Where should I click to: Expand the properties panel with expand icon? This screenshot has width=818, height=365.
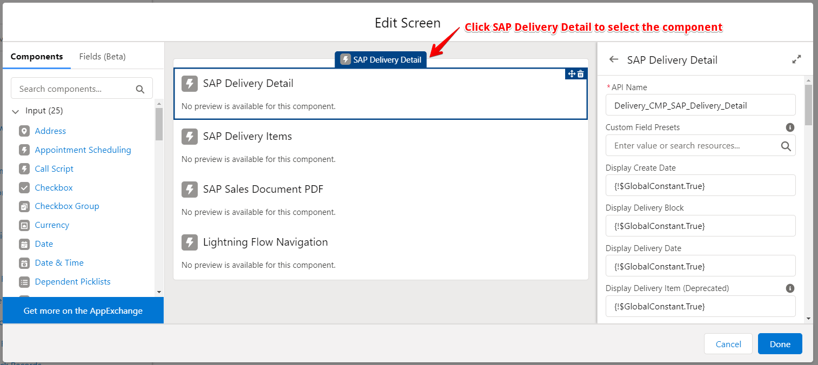[x=796, y=60]
